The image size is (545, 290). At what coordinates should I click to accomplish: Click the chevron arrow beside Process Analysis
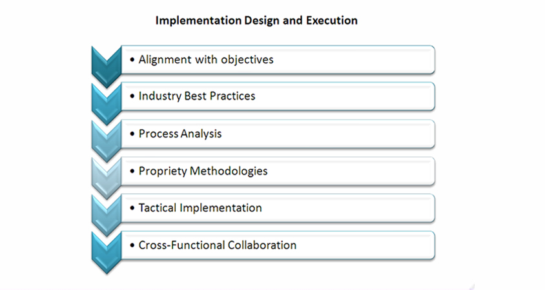pos(107,141)
